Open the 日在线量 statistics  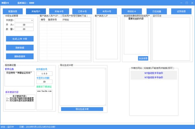tap(157, 11)
